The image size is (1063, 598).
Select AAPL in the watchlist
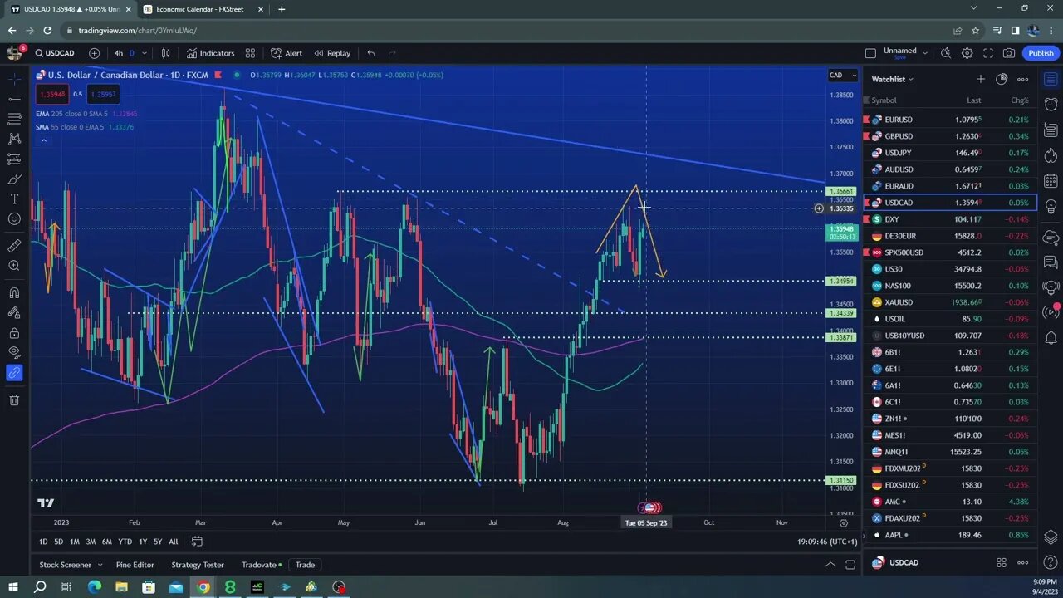pos(950,535)
